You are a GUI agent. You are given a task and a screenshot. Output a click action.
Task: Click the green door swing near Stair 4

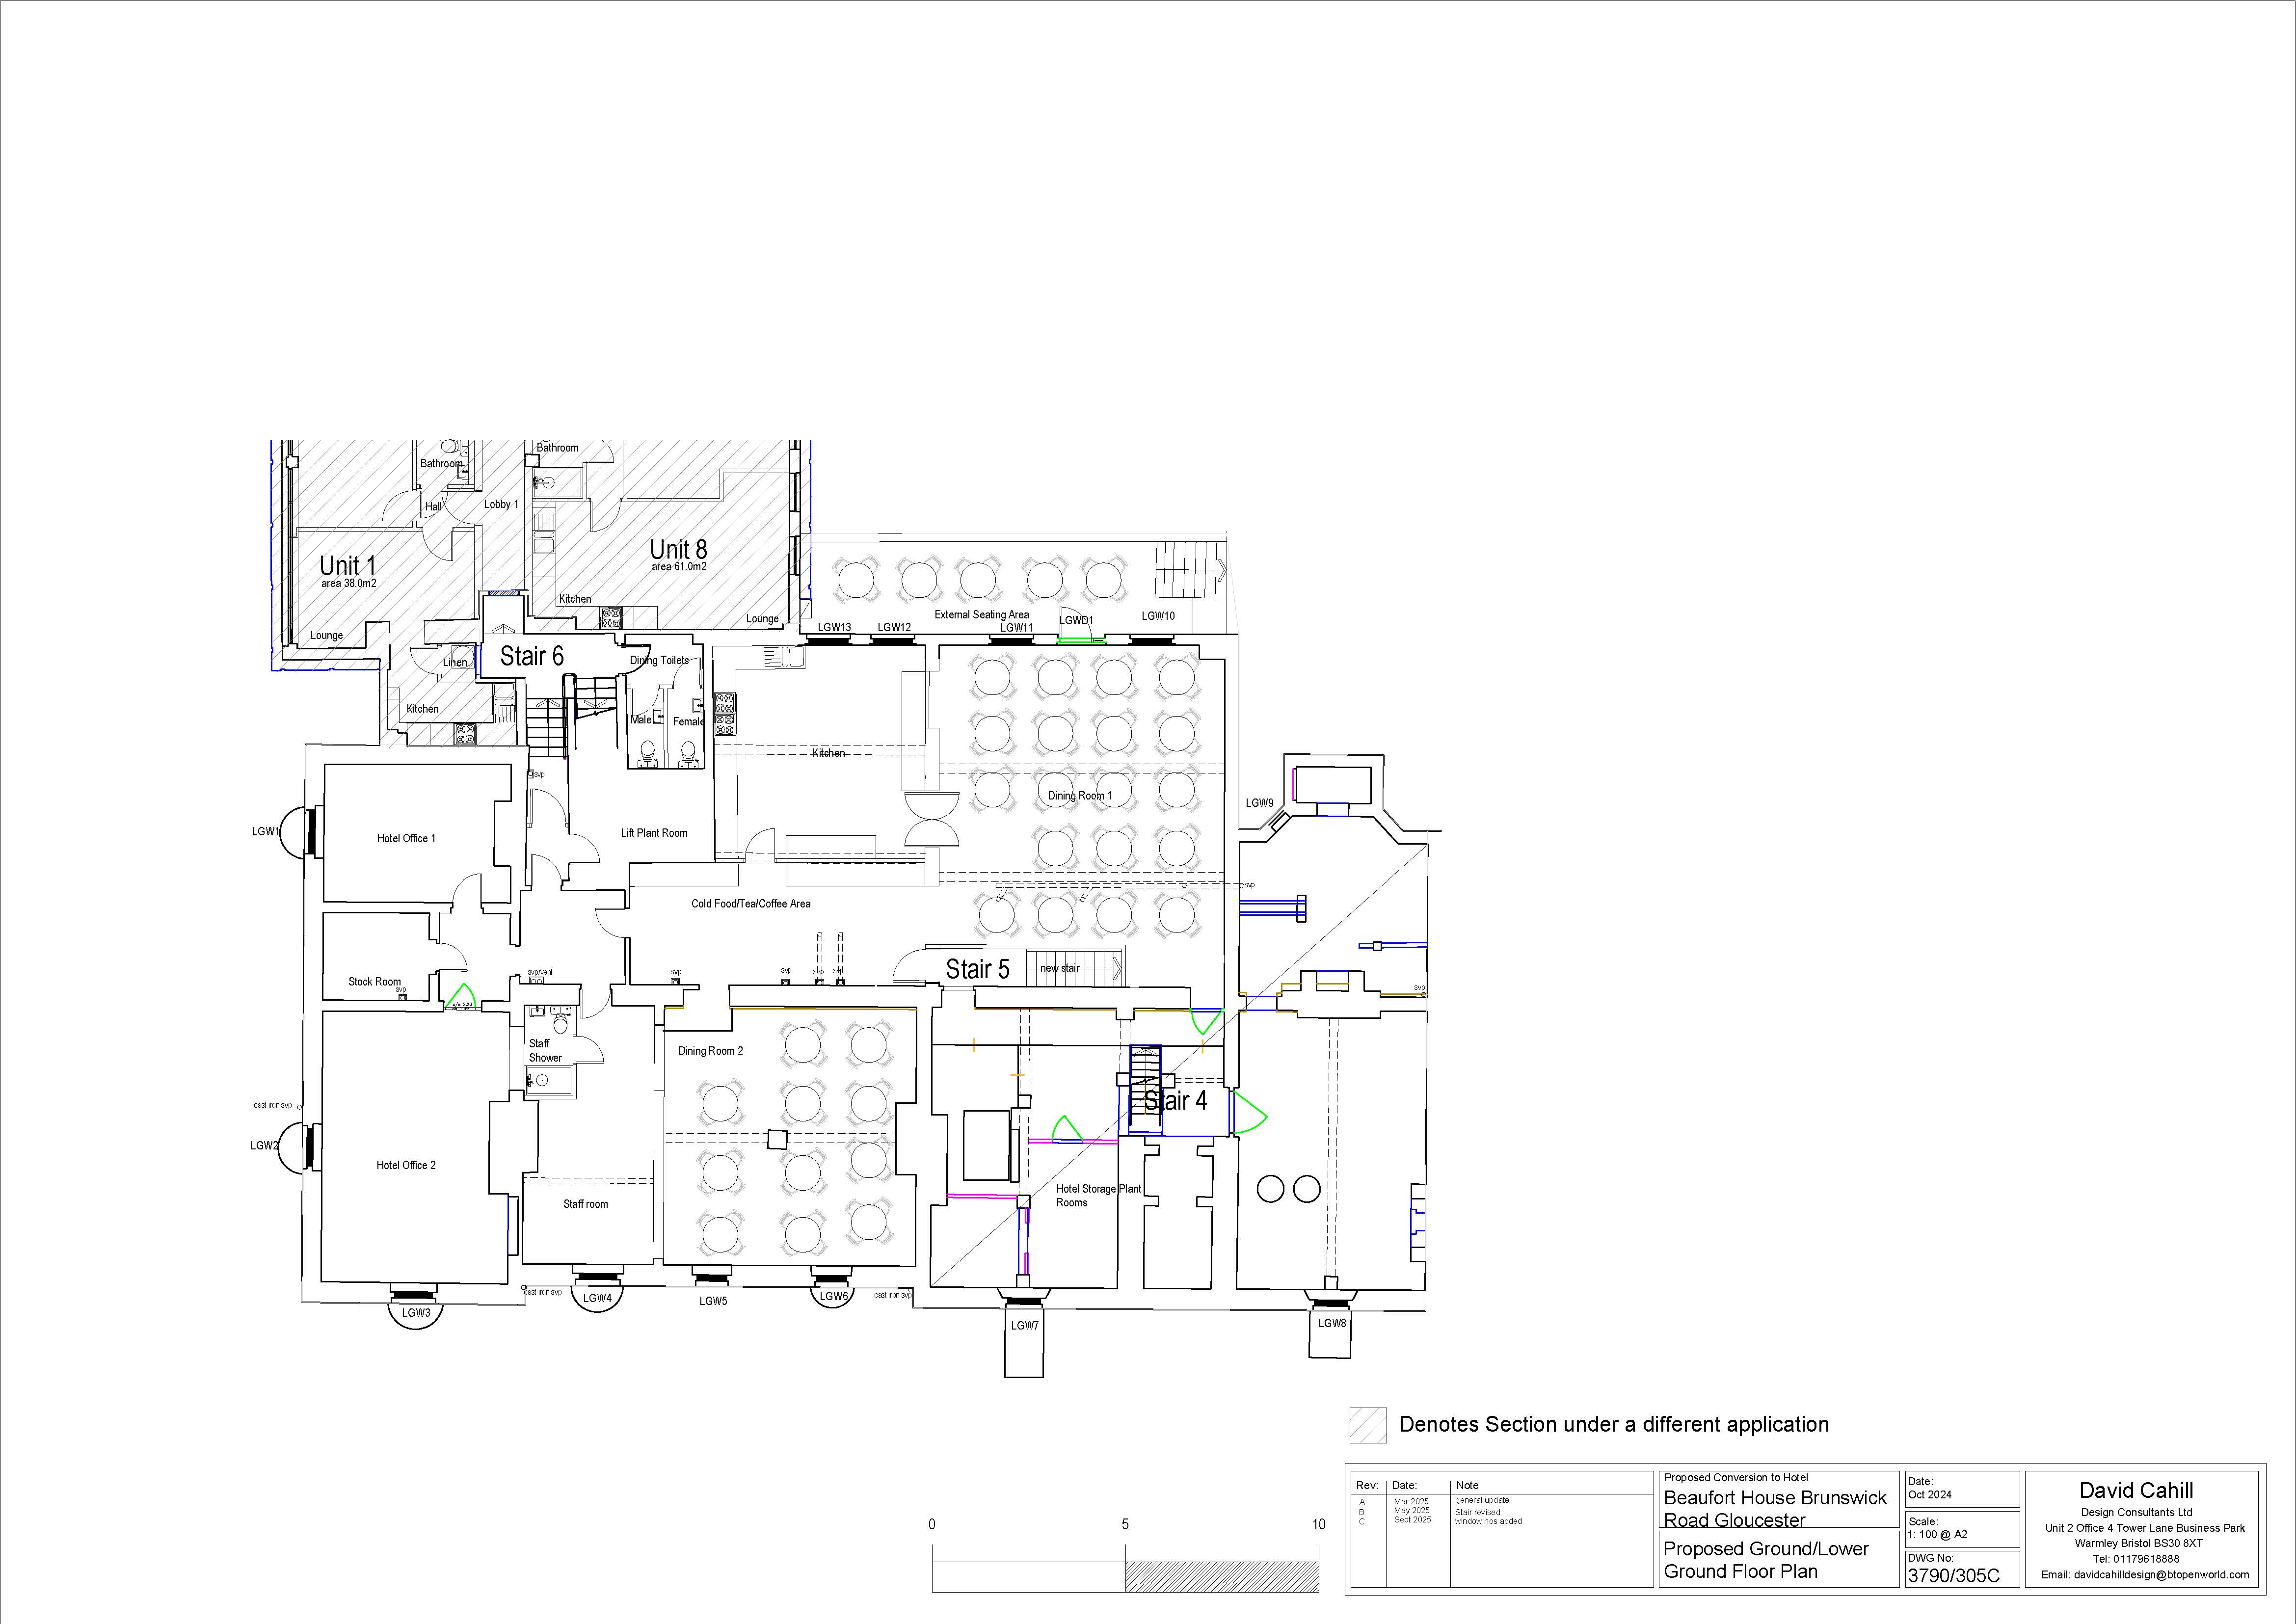[x=1250, y=1112]
